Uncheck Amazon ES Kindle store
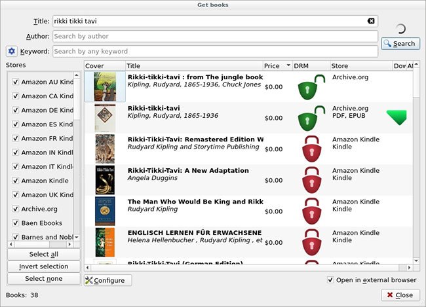This screenshot has height=307, width=426. click(x=16, y=124)
